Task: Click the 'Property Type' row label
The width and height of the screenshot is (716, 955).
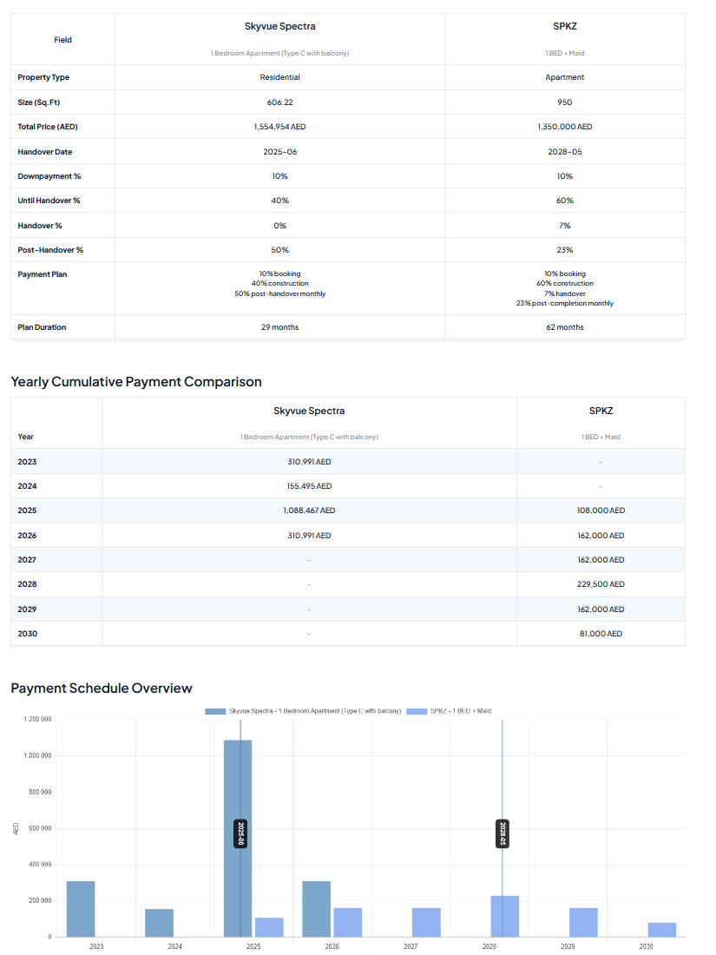Action: click(43, 77)
